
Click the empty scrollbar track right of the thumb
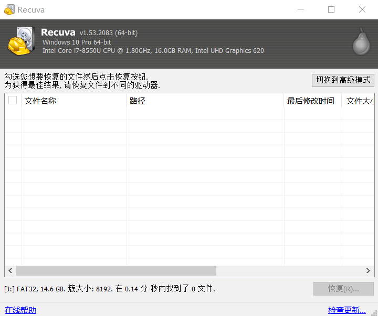(289, 270)
